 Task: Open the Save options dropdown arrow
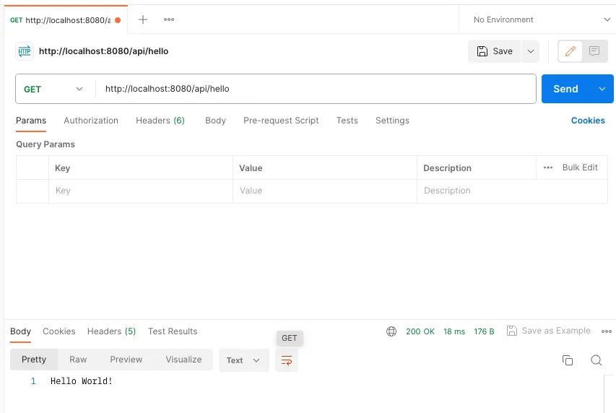530,51
